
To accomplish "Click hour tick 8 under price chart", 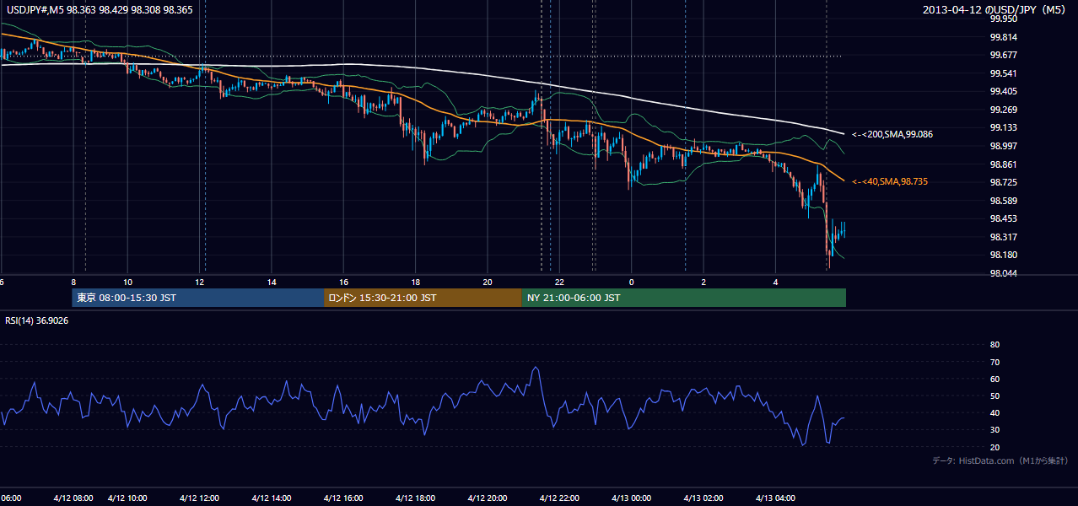I will coord(73,282).
